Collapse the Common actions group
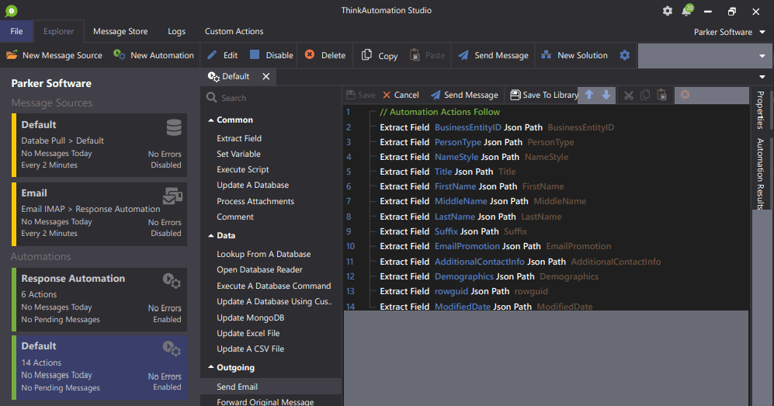Image resolution: width=774 pixels, height=406 pixels. [211, 120]
